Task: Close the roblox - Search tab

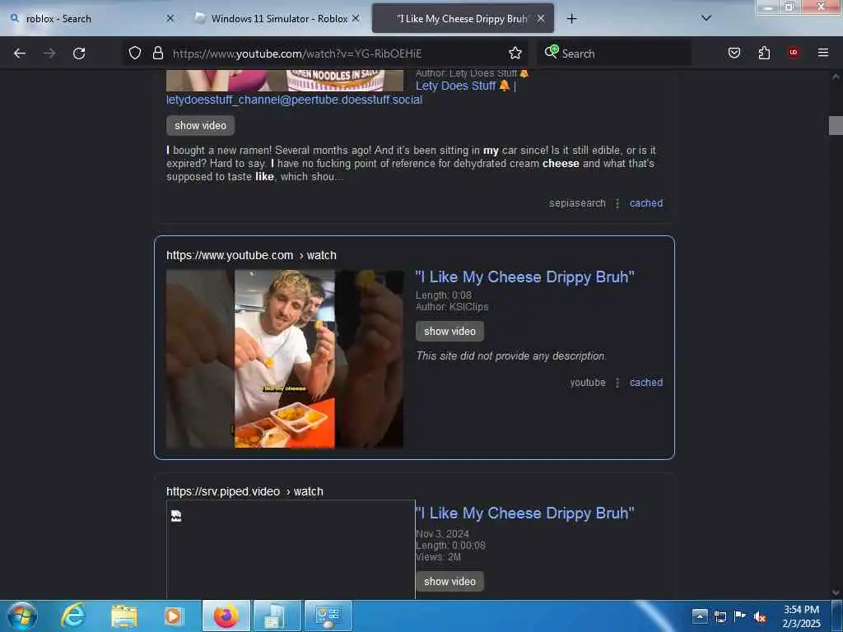Action: coord(170,18)
